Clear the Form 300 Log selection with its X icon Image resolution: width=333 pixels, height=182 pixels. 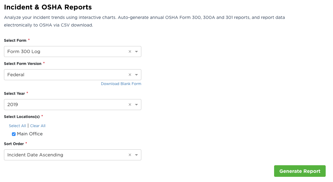point(130,52)
